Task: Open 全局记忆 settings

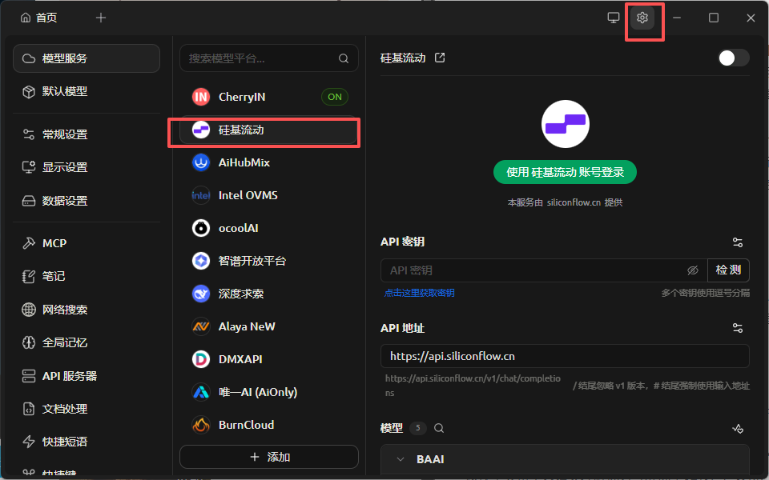Action: coord(87,342)
